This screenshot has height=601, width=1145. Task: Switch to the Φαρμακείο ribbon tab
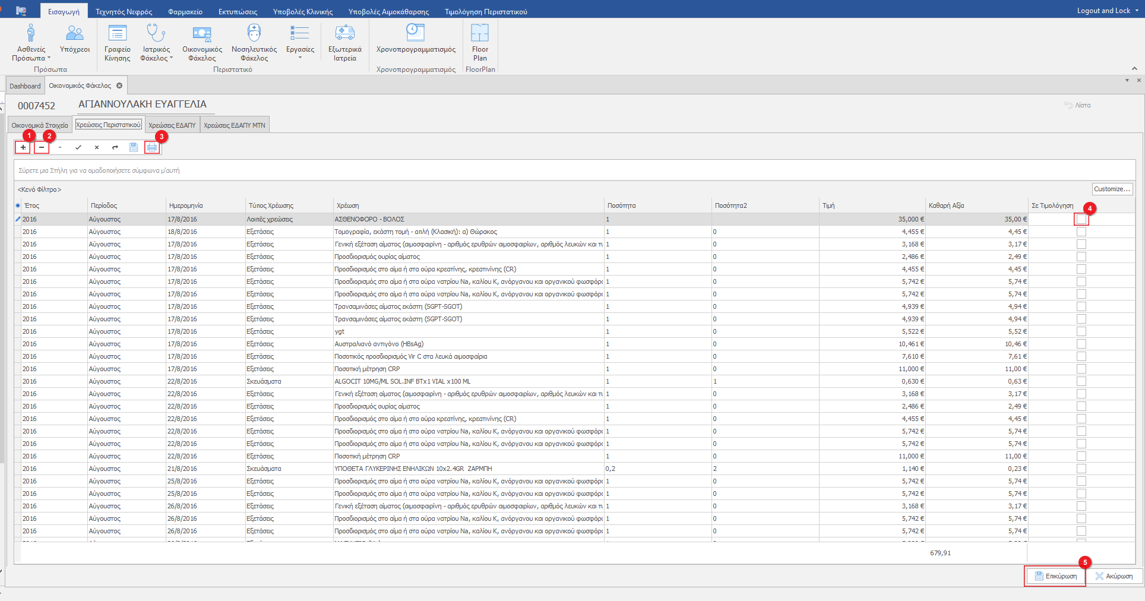[x=185, y=11]
